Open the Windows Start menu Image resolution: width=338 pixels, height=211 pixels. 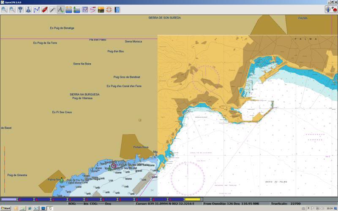click(x=6, y=208)
